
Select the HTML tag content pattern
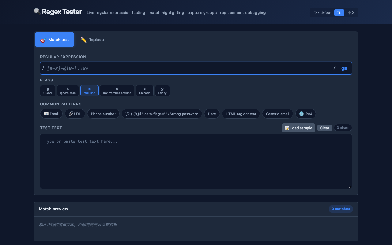pyautogui.click(x=241, y=114)
